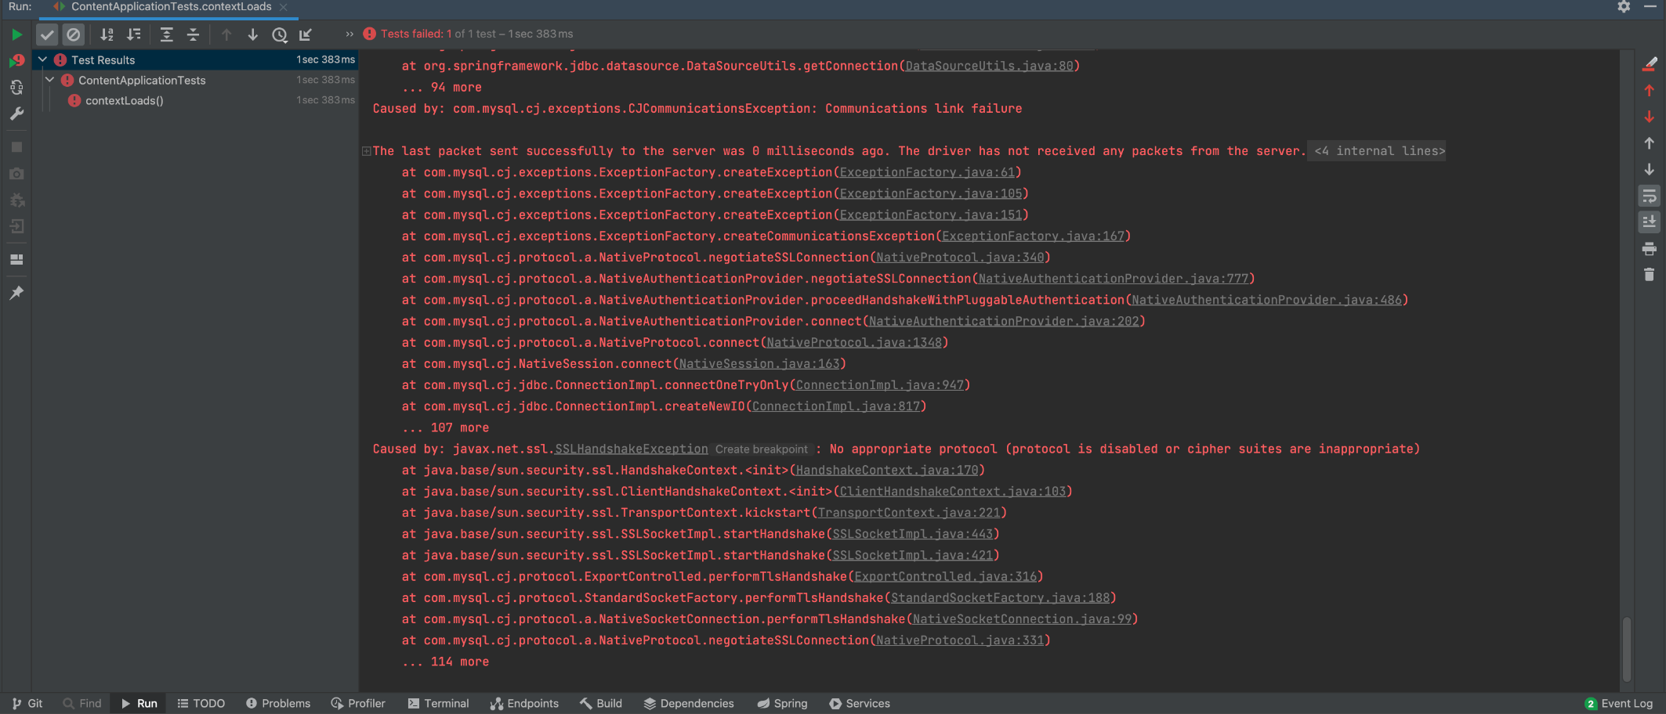Sort test results alphabetically

(x=107, y=34)
